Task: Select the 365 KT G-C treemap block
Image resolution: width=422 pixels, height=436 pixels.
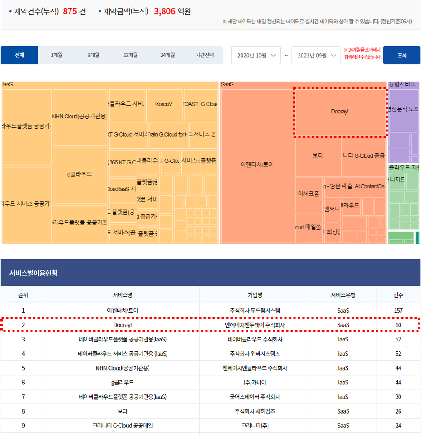Action: pyautogui.click(x=123, y=163)
